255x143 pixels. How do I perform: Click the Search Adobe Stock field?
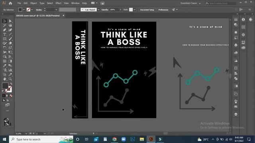[220, 3]
